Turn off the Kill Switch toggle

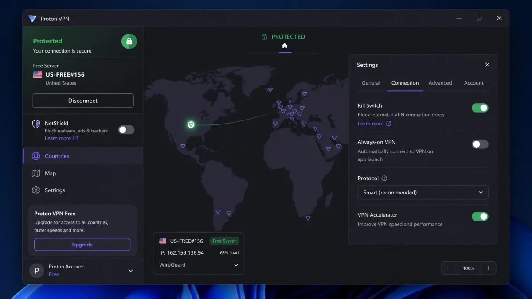click(x=480, y=108)
